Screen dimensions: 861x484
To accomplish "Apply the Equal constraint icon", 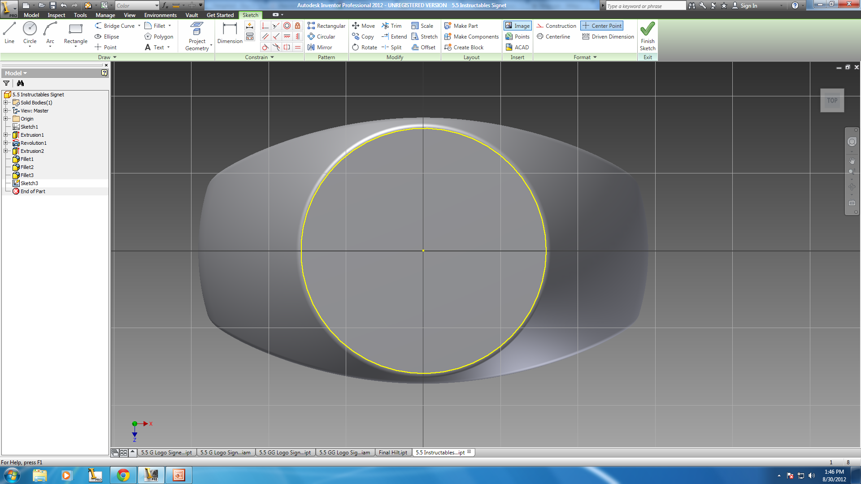I will (298, 48).
